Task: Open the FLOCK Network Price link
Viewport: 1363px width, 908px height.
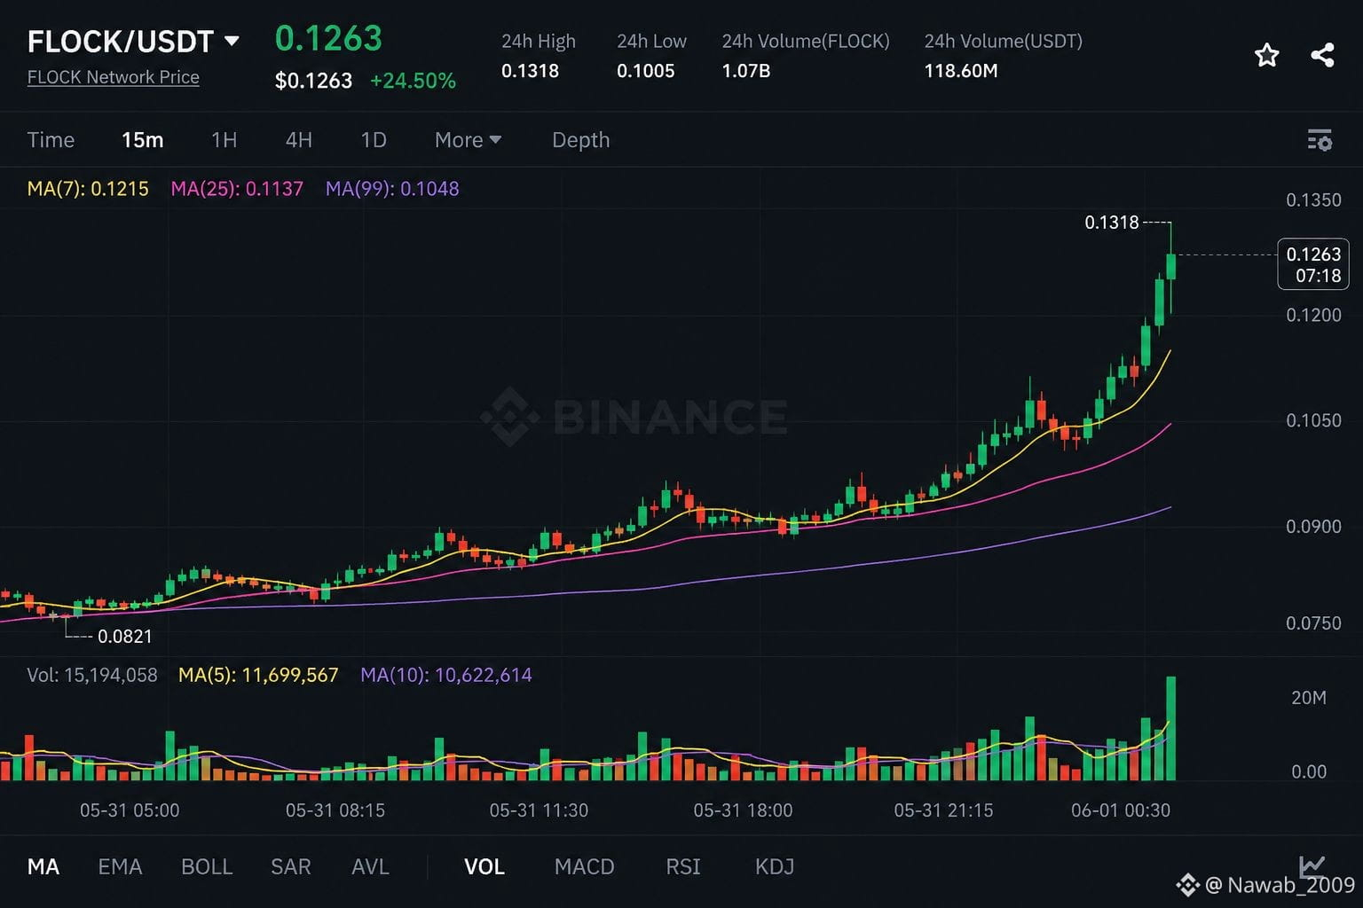Action: coord(113,77)
